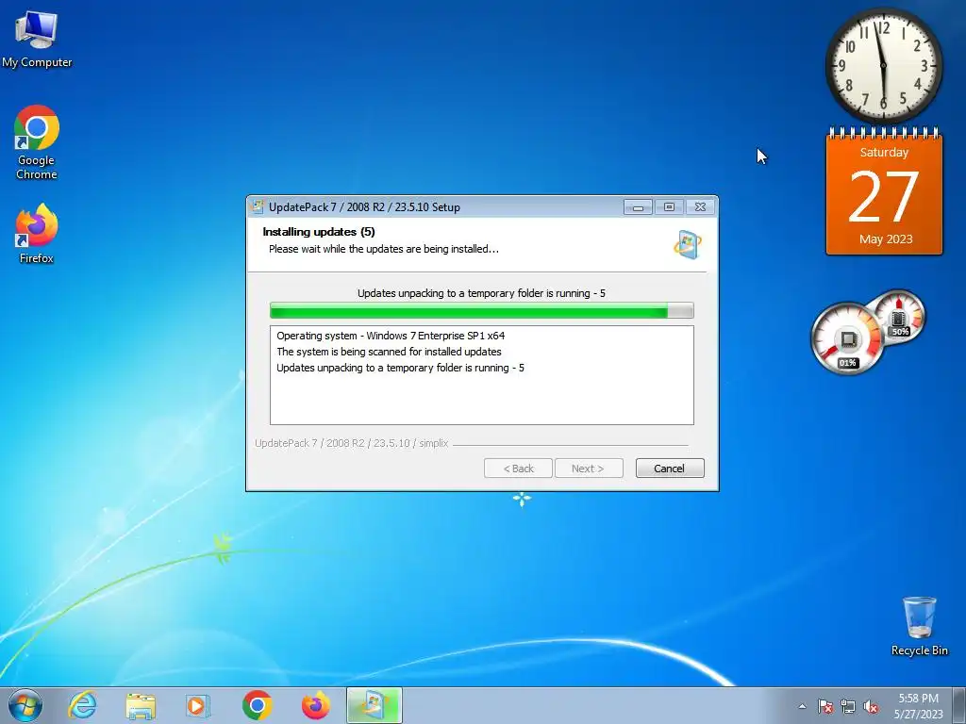Launch Firefox from the taskbar
The width and height of the screenshot is (966, 724).
[315, 705]
